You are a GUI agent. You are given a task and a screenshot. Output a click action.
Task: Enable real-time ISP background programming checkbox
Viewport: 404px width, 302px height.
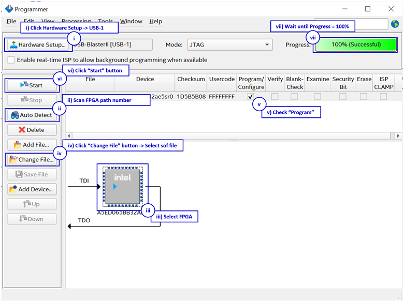point(11,60)
